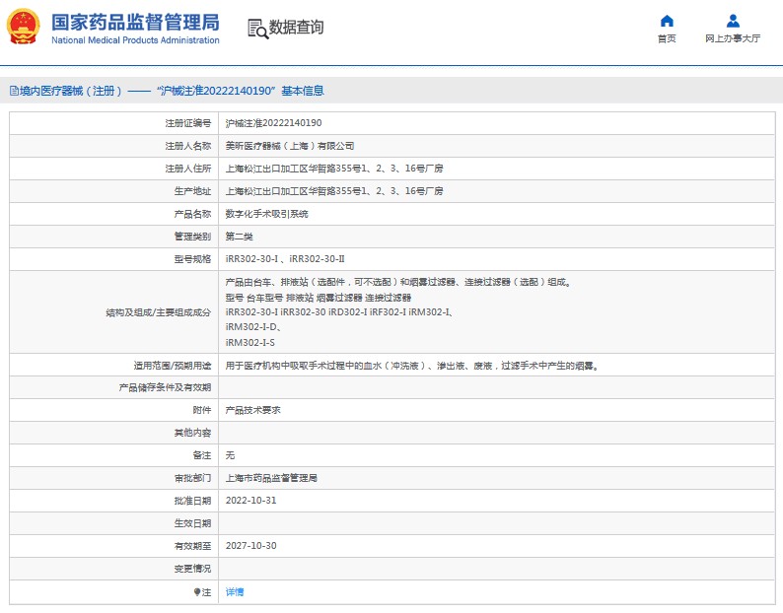The width and height of the screenshot is (783, 613).
Task: Click the 产品技术要求 attachment text
Action: (252, 410)
